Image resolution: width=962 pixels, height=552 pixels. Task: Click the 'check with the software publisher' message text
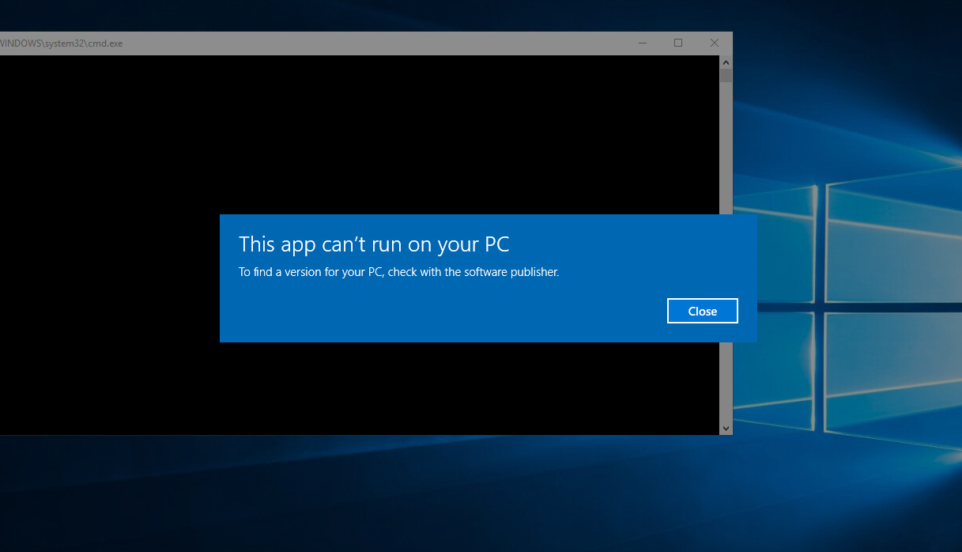(x=399, y=271)
